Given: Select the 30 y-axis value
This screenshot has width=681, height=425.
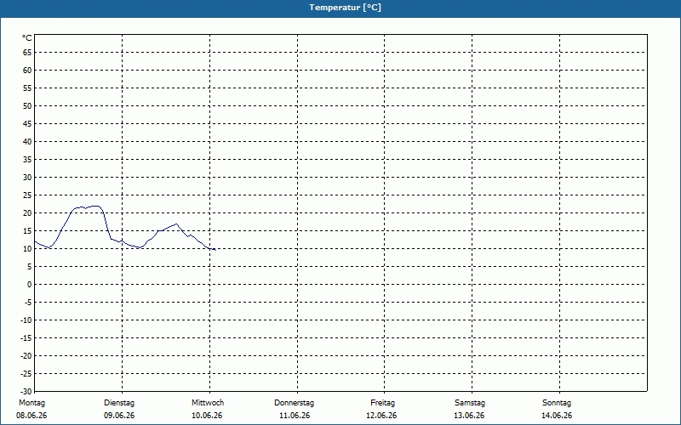Looking at the screenshot, I should (x=27, y=178).
